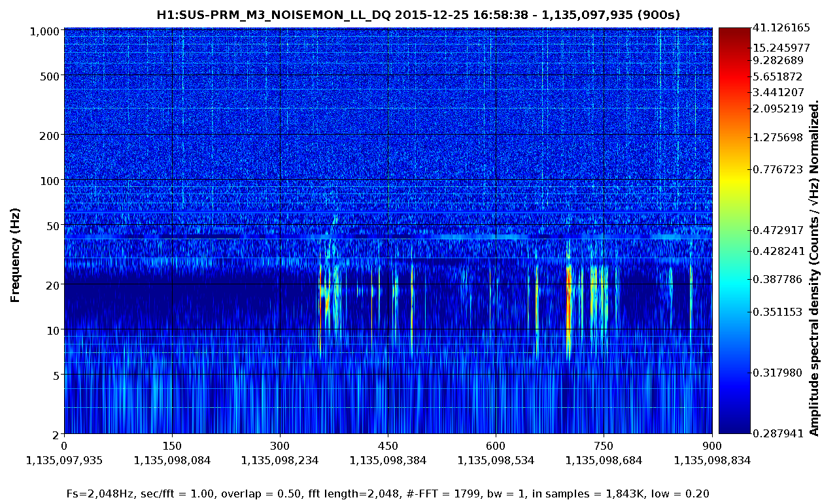Viewport: 837px width, 502px height.
Task: Click the colorbar value 41.126165
Action: coord(781,27)
